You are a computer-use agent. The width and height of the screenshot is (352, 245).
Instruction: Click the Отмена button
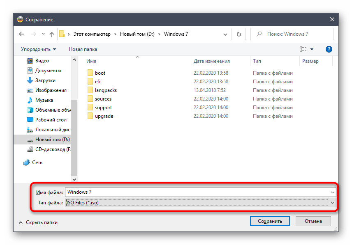point(313,221)
